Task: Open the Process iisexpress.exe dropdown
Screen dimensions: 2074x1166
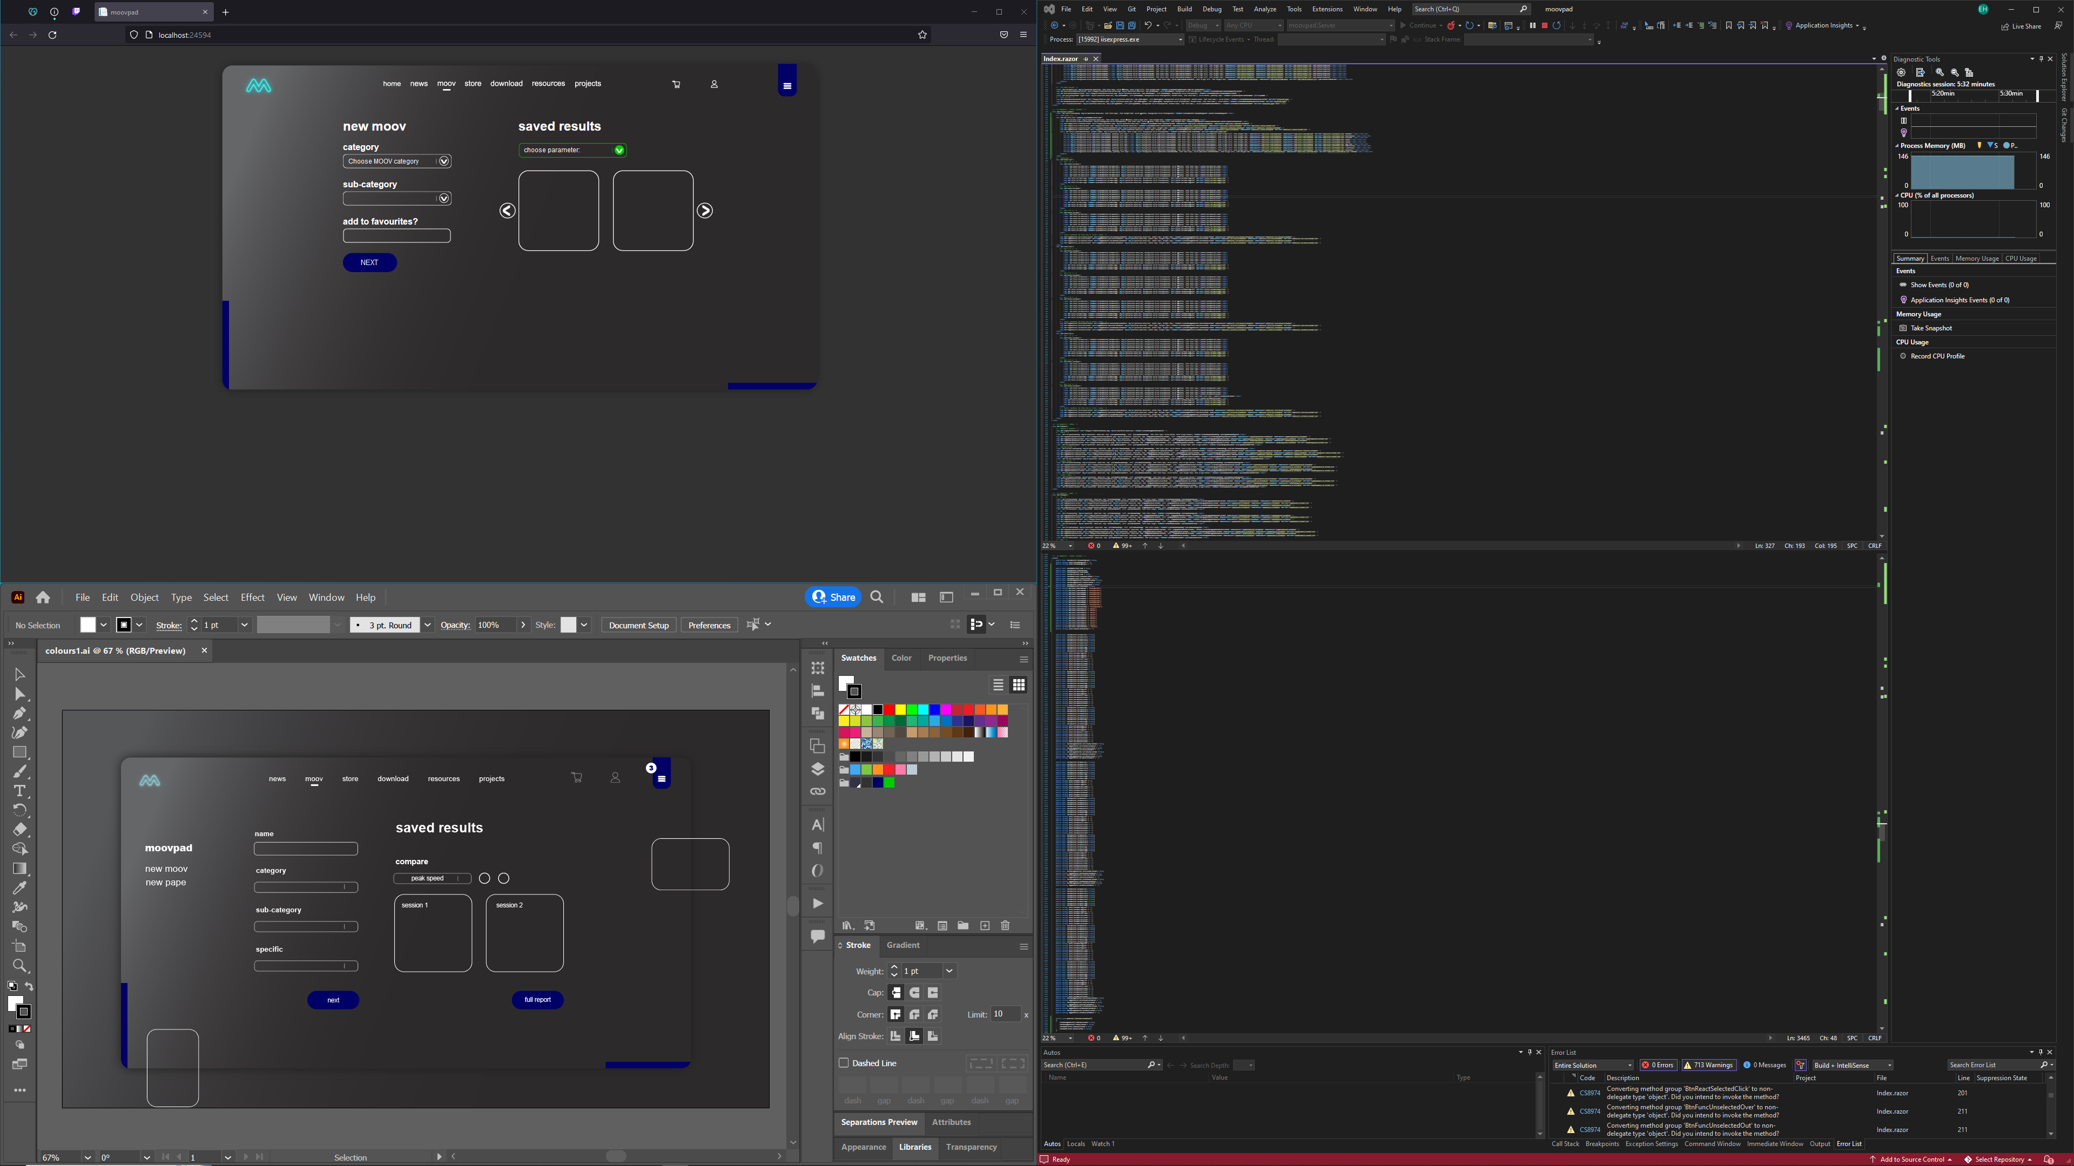Action: coord(1130,39)
